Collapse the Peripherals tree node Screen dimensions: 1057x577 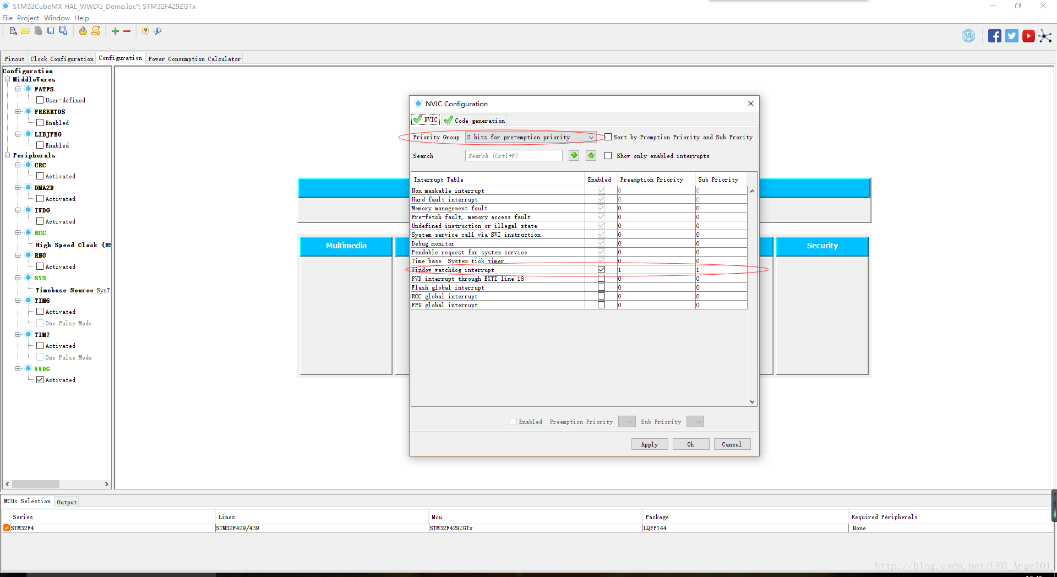coord(8,155)
